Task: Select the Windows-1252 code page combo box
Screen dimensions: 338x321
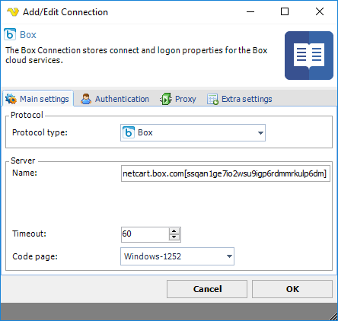Action: coord(177,256)
